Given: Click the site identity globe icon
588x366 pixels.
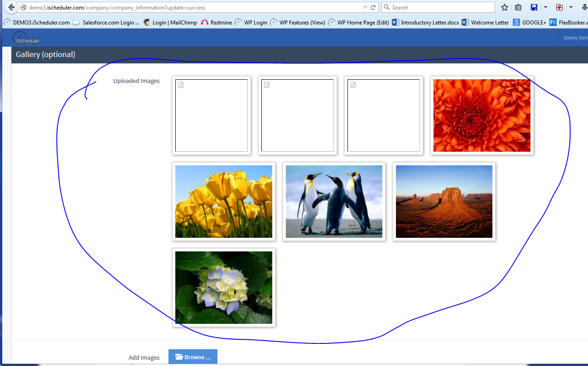Looking at the screenshot, I should [24, 8].
